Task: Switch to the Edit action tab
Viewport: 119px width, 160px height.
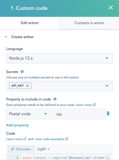Action: click(30, 23)
